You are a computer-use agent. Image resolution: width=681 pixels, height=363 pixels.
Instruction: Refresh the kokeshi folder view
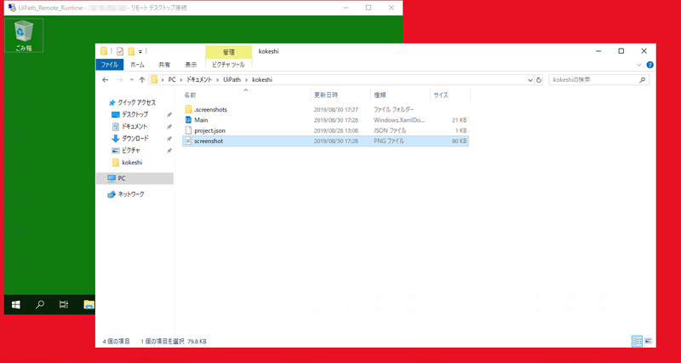pos(539,80)
